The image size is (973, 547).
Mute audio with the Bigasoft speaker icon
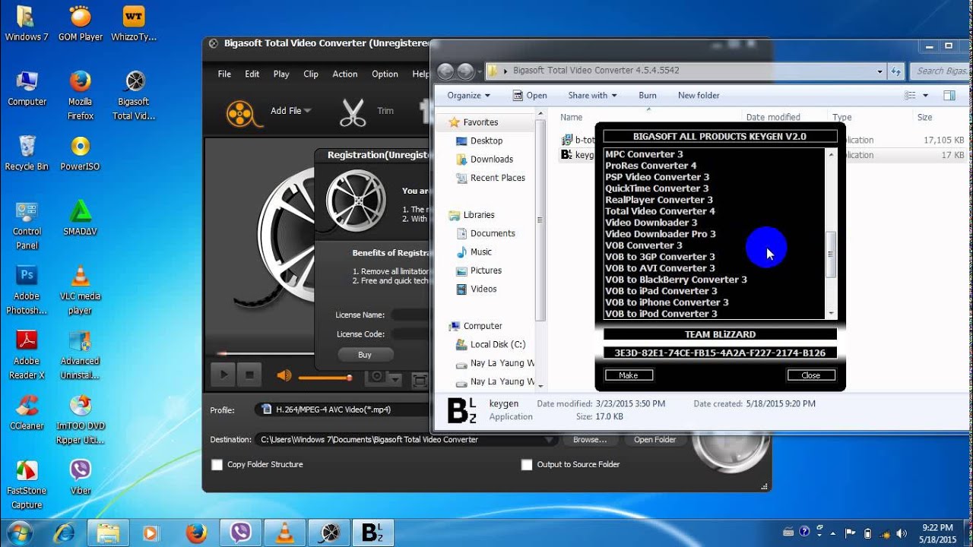pos(284,375)
